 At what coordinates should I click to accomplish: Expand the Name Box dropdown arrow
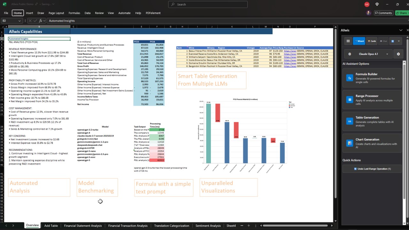(x=19, y=21)
